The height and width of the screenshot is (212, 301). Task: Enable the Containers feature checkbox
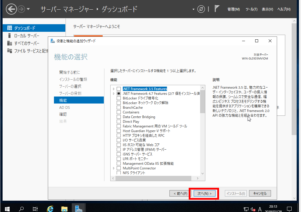click(x=119, y=112)
